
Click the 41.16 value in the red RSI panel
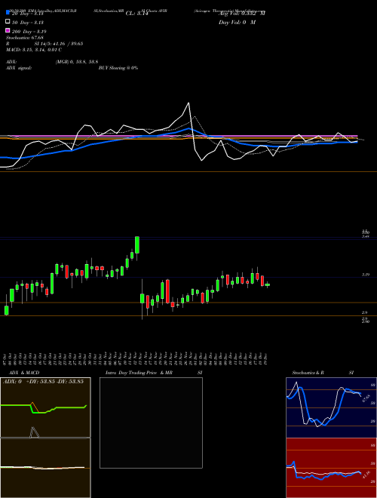pos(366,475)
